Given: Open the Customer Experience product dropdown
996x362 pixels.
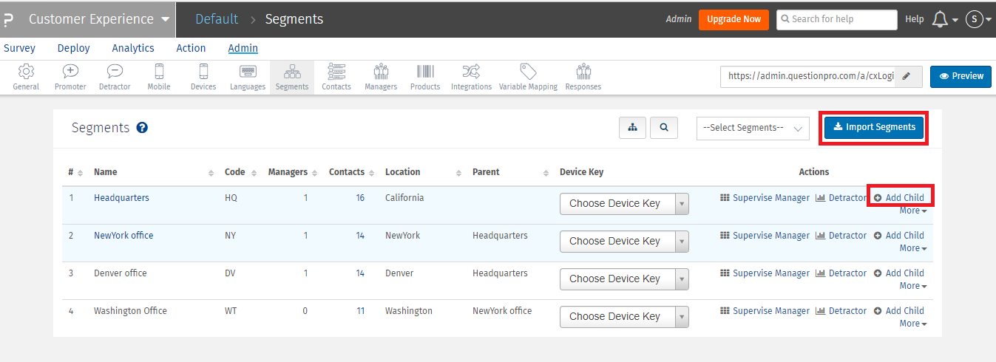Looking at the screenshot, I should click(x=98, y=19).
